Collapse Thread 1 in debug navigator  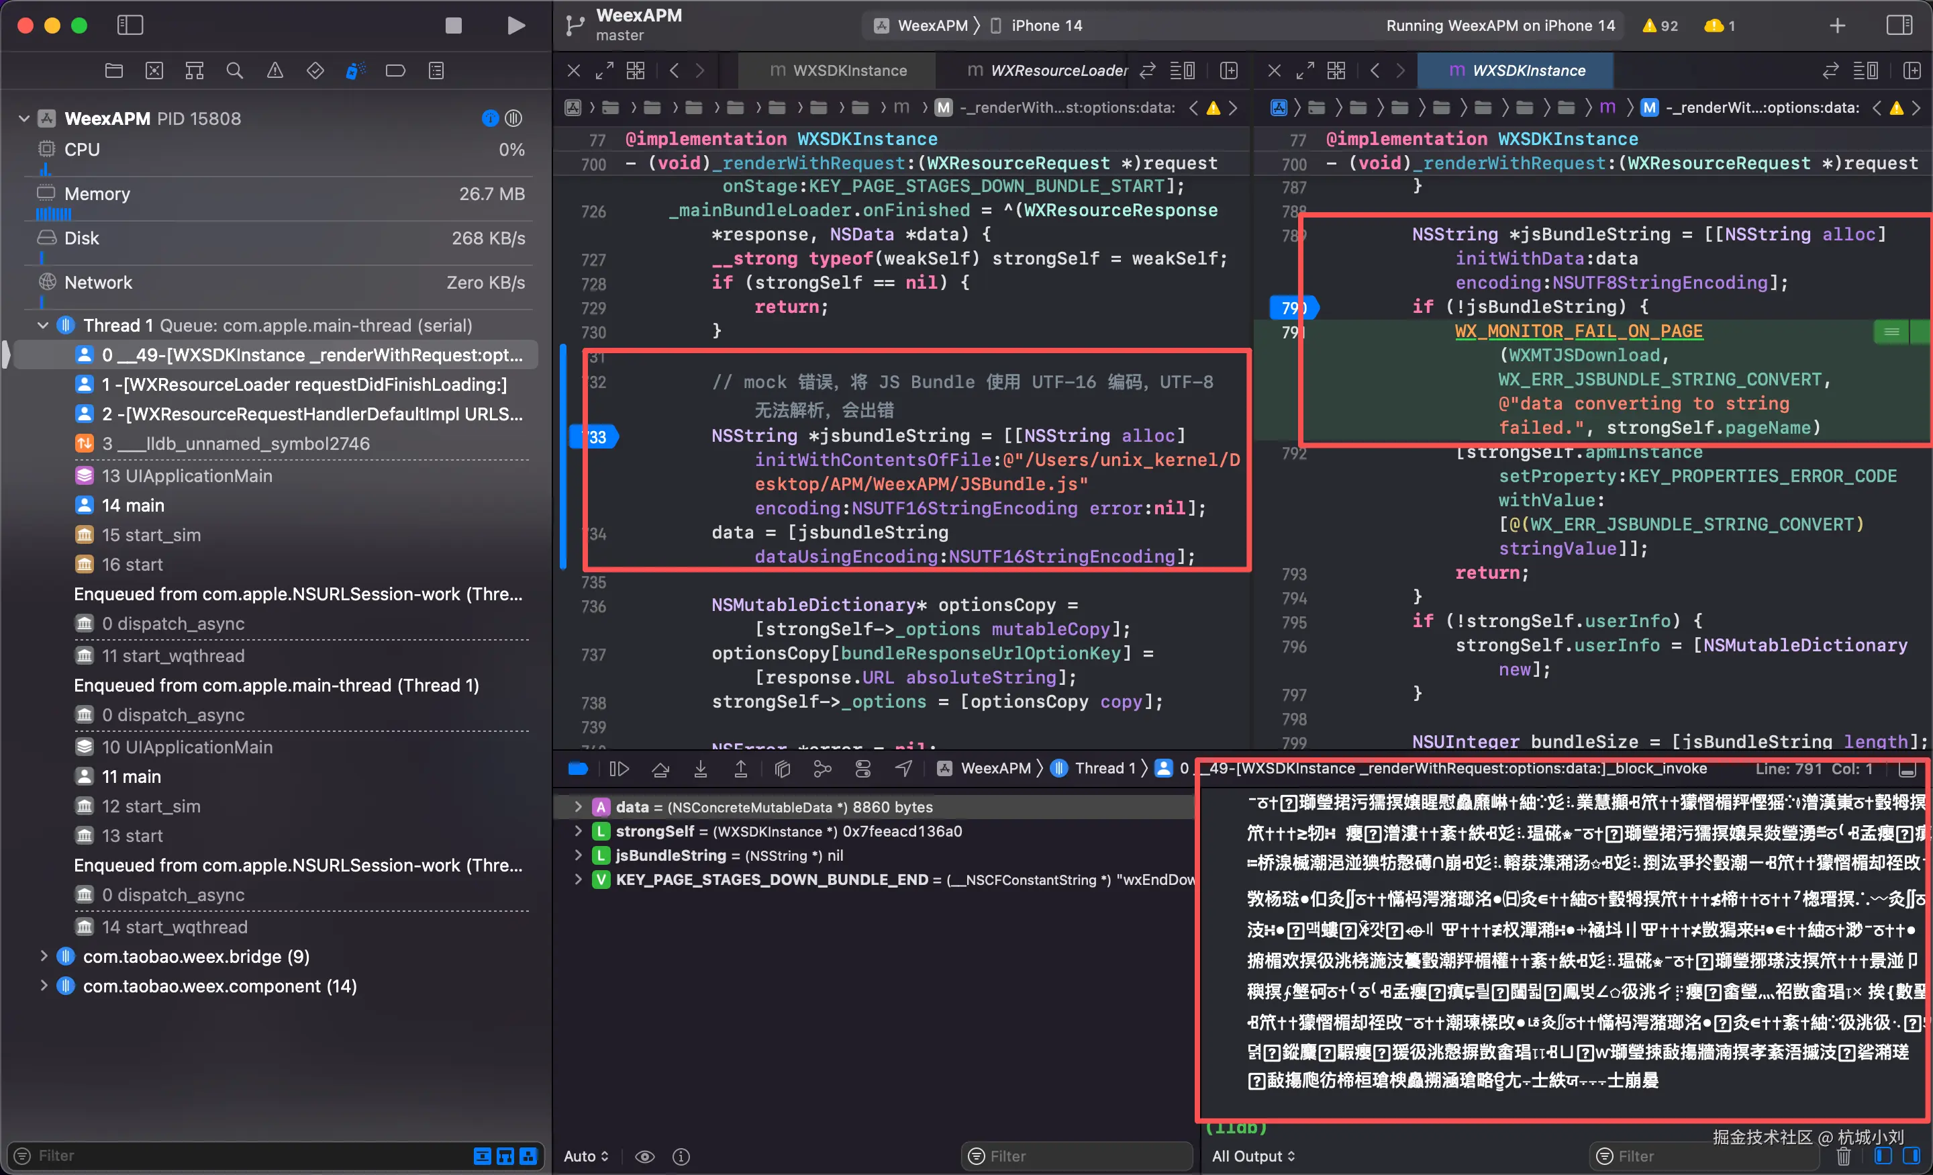pyautogui.click(x=43, y=325)
